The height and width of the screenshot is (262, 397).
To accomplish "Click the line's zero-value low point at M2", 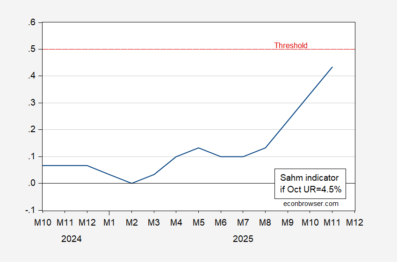I will pyautogui.click(x=132, y=183).
